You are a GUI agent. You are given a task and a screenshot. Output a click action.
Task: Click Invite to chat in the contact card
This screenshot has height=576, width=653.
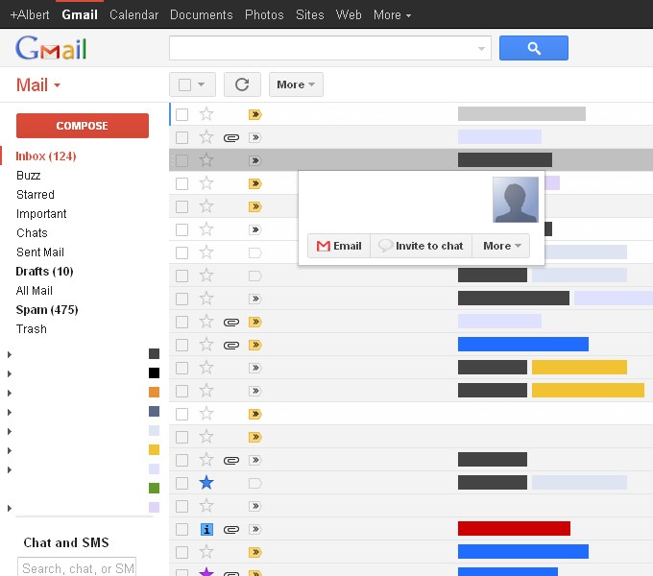(421, 246)
